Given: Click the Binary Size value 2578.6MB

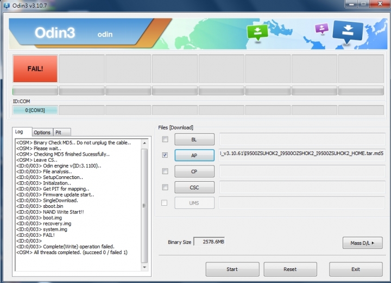Looking at the screenshot, I should click(x=209, y=242).
